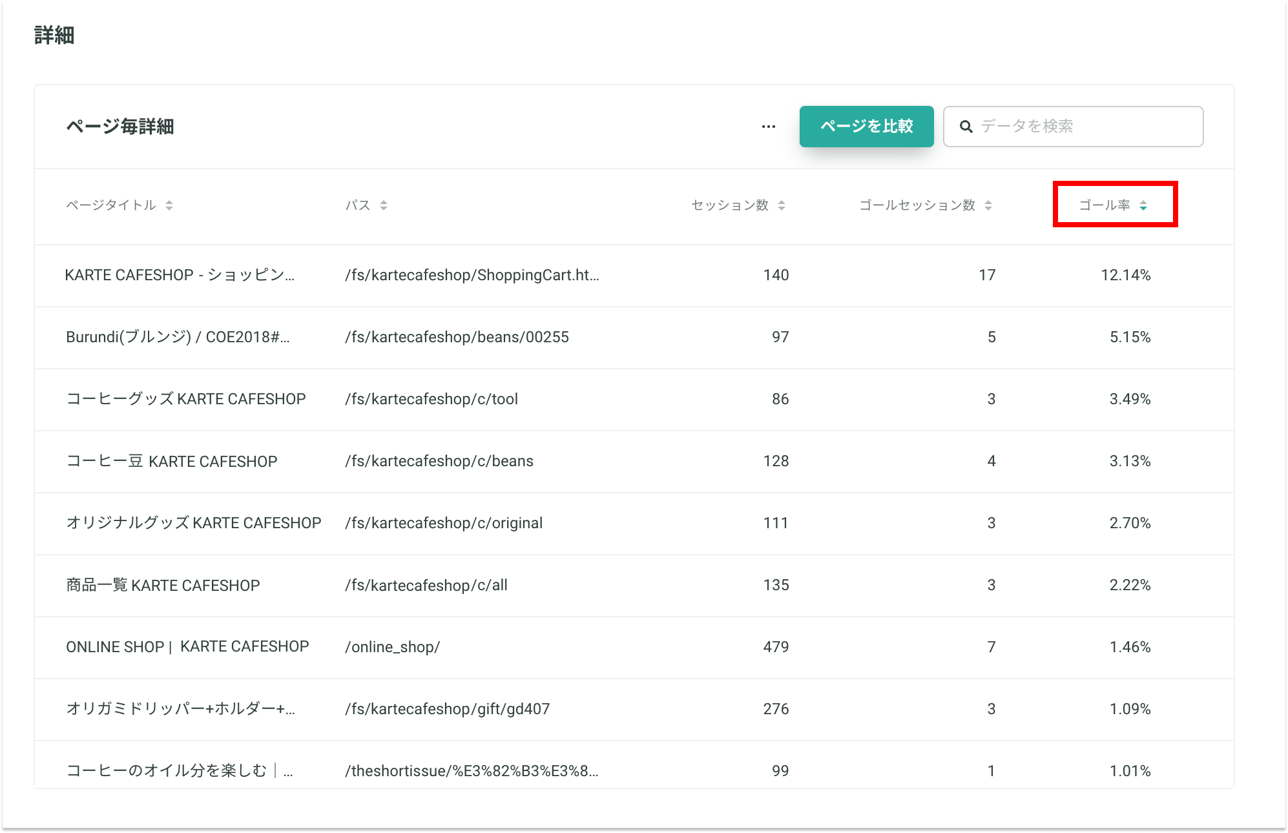
Task: Click session count 97
Action: pyautogui.click(x=780, y=337)
